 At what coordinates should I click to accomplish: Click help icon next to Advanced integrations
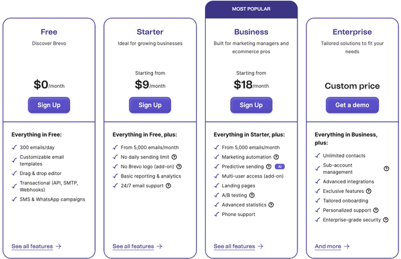tap(377, 181)
